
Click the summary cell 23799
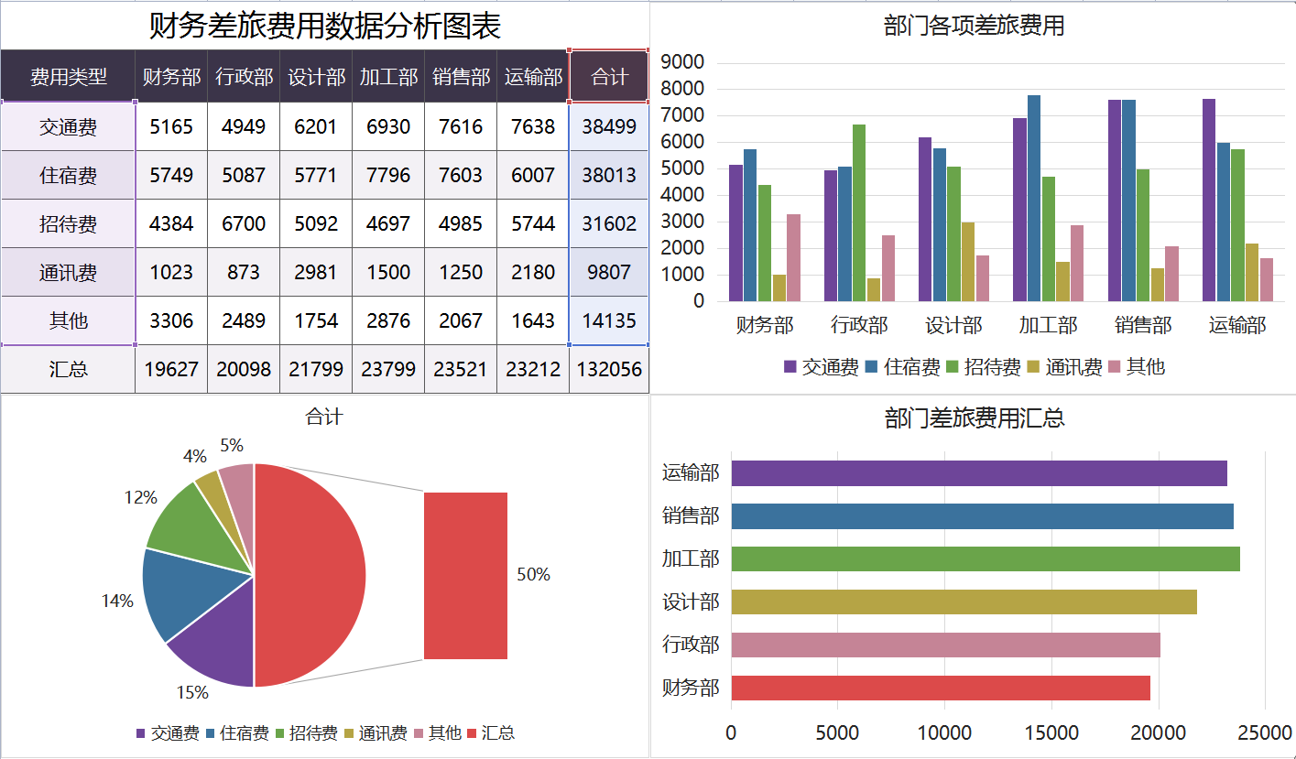click(x=388, y=370)
